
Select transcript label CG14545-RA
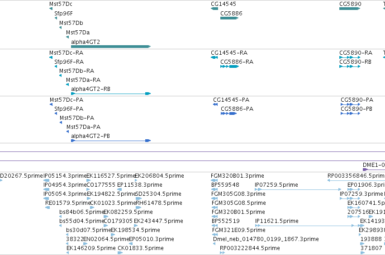[229, 53]
